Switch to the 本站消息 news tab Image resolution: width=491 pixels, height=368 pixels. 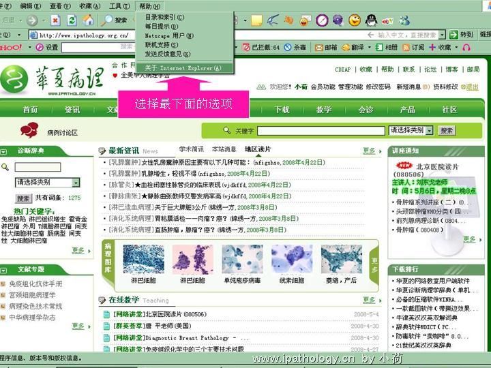224,149
